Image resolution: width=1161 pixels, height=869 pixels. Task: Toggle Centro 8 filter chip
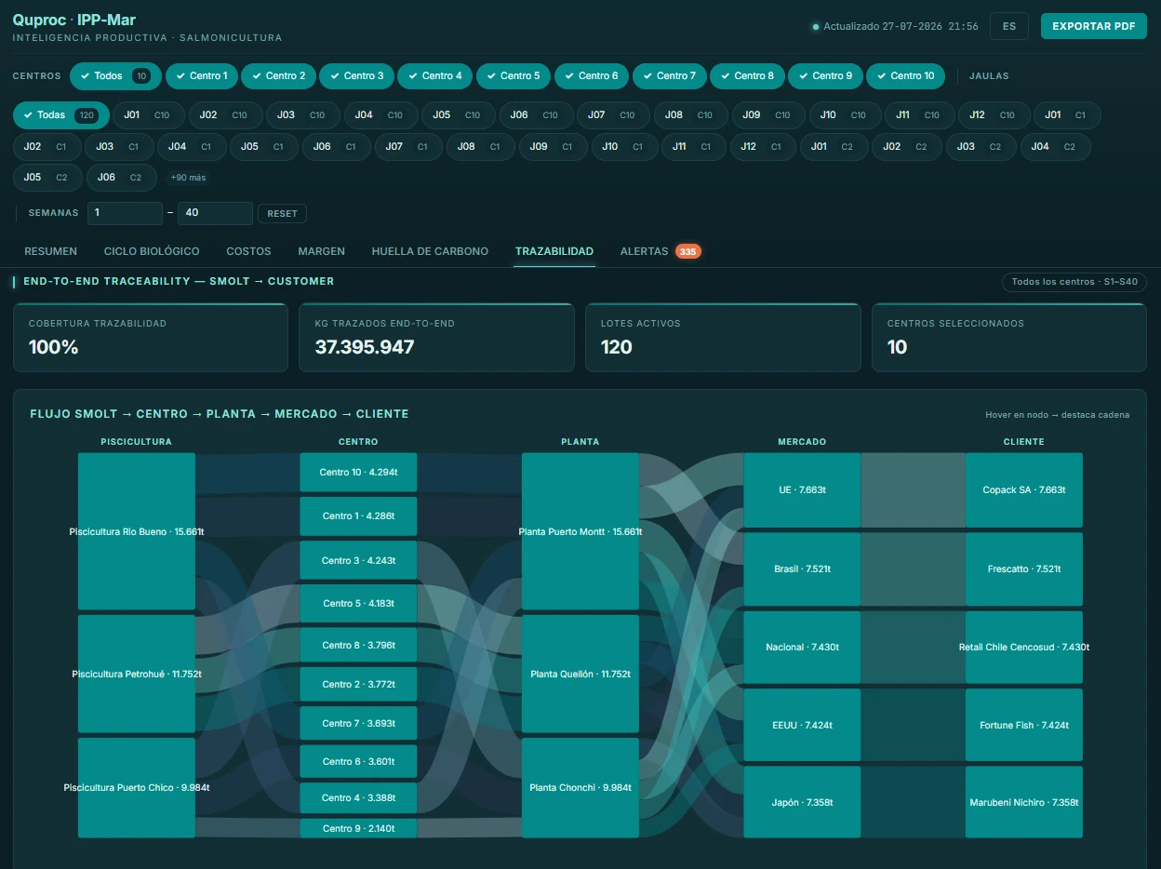(x=748, y=76)
